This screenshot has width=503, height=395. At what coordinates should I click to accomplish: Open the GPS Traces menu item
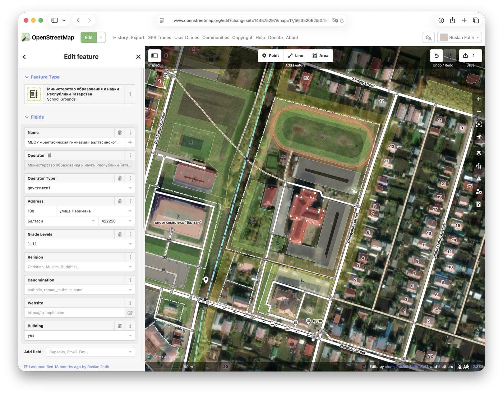coord(159,37)
